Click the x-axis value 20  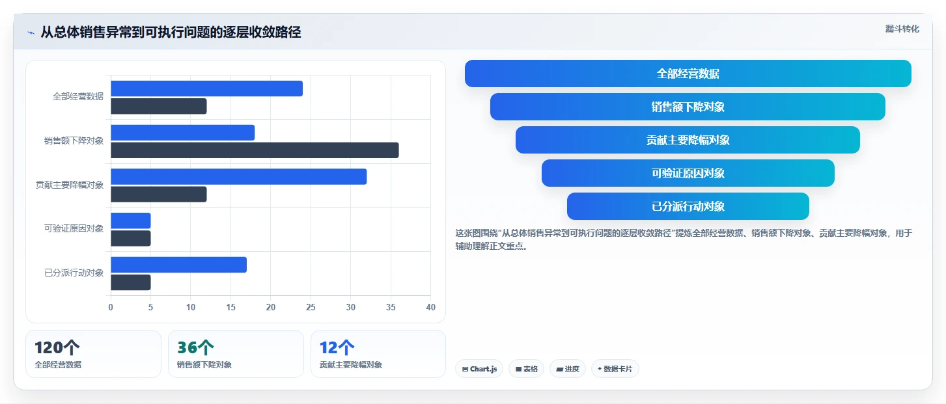point(271,307)
